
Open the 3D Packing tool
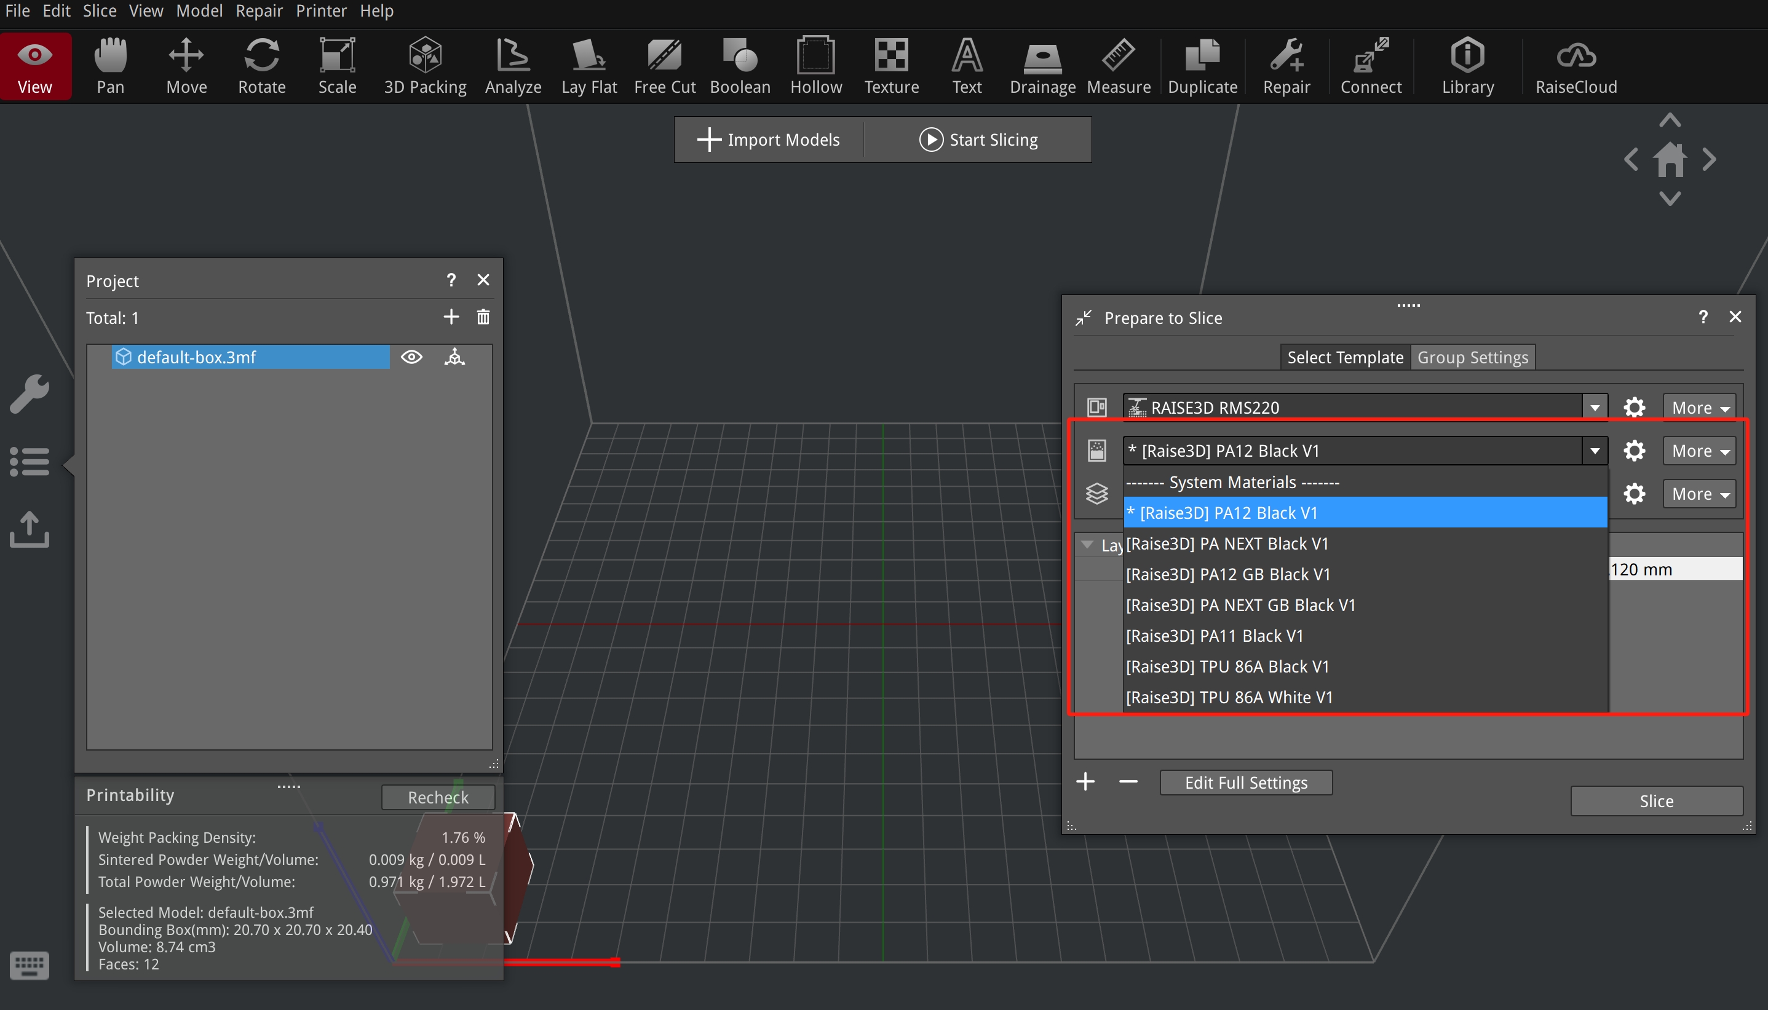pos(426,66)
